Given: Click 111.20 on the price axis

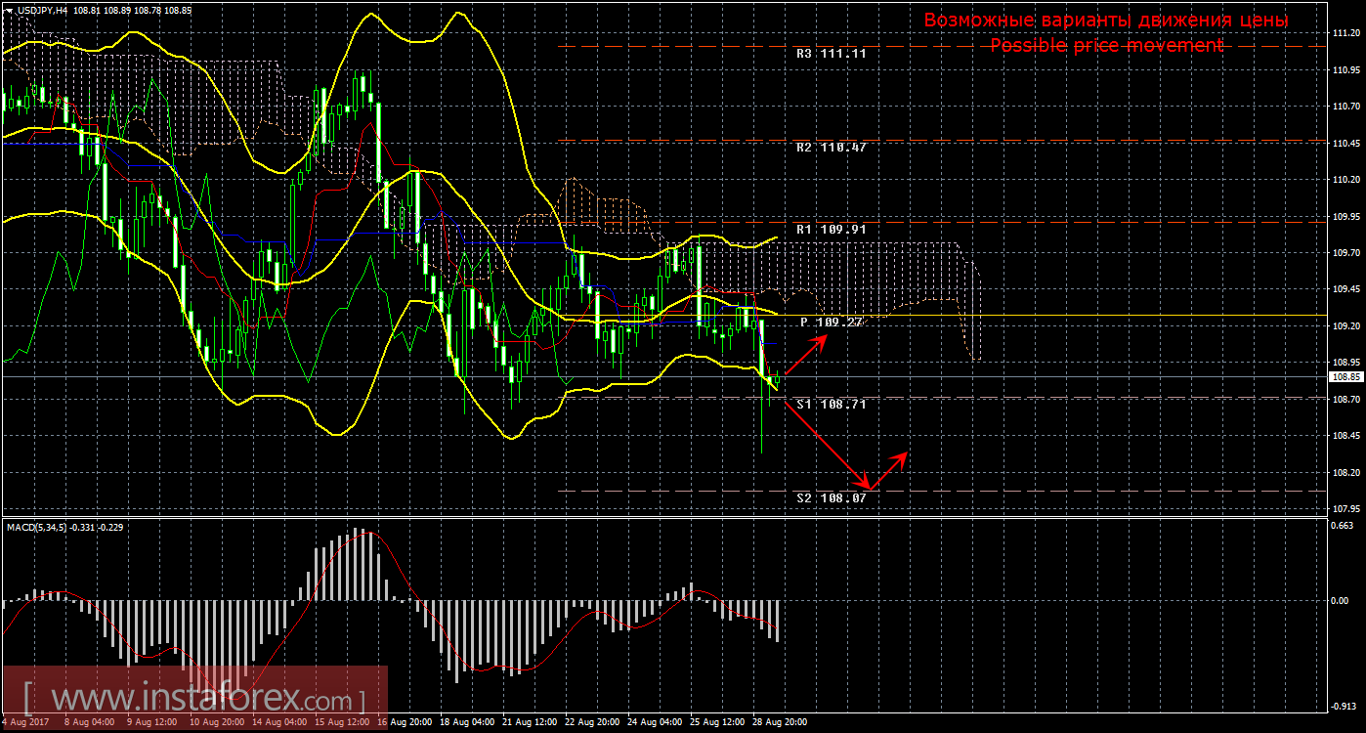Looking at the screenshot, I should pos(1345,33).
